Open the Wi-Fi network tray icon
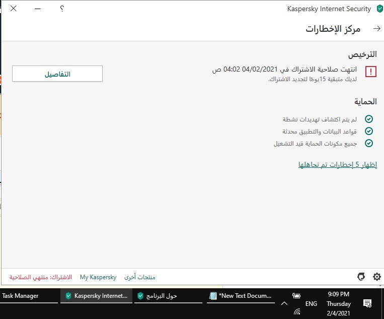 click(x=297, y=311)
